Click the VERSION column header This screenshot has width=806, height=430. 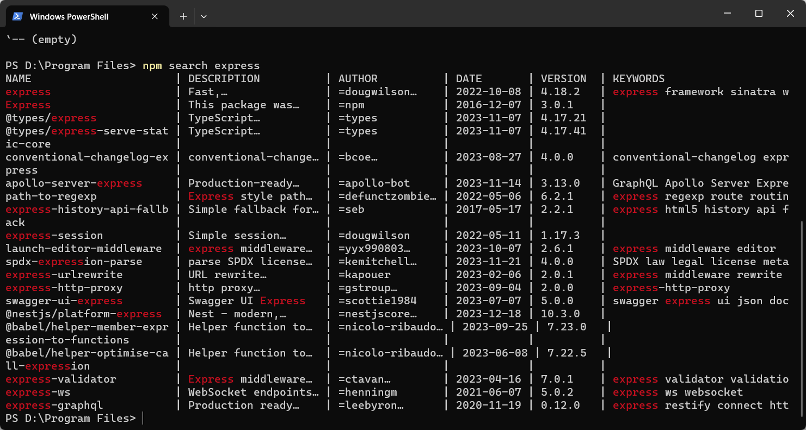(564, 79)
